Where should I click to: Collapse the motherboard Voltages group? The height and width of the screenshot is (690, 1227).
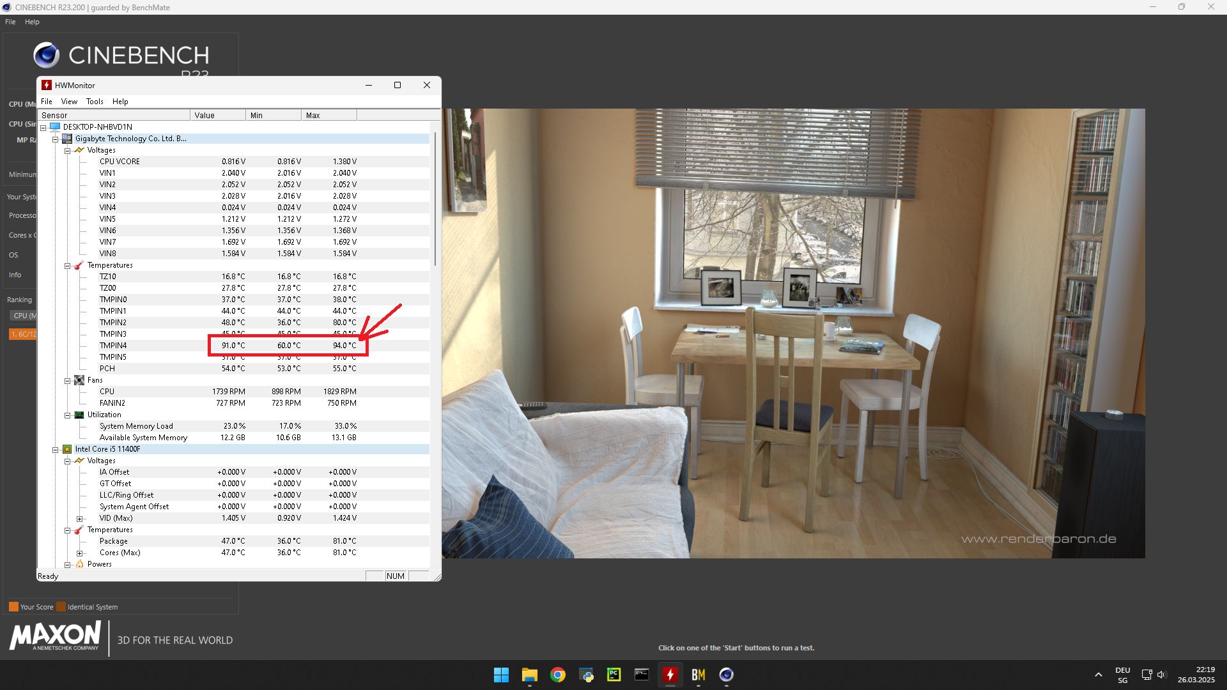pyautogui.click(x=67, y=150)
